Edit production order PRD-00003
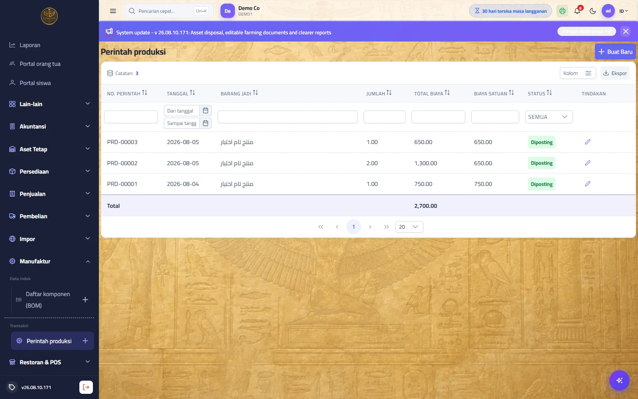This screenshot has height=399, width=638. (x=588, y=142)
